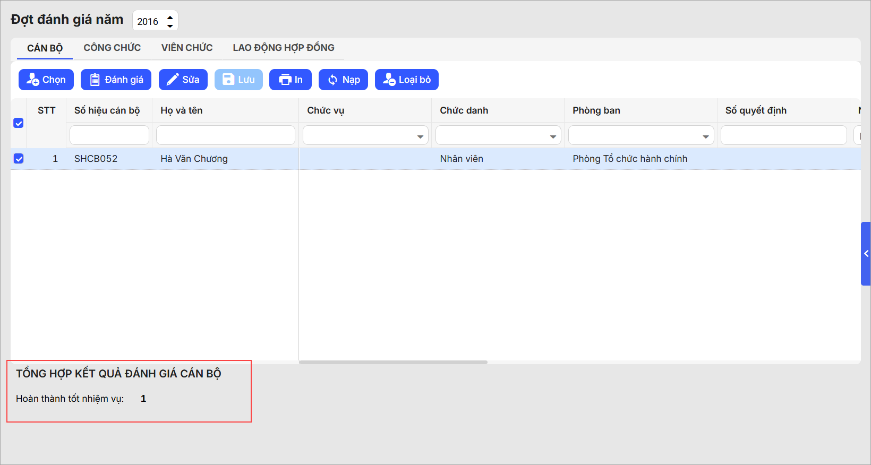Reload data with Nạp button
871x465 pixels.
pos(343,80)
